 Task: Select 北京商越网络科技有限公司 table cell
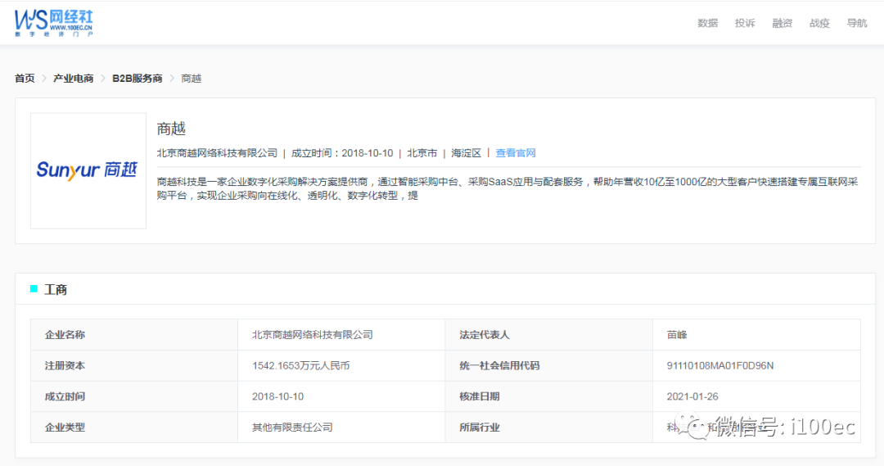(341, 334)
